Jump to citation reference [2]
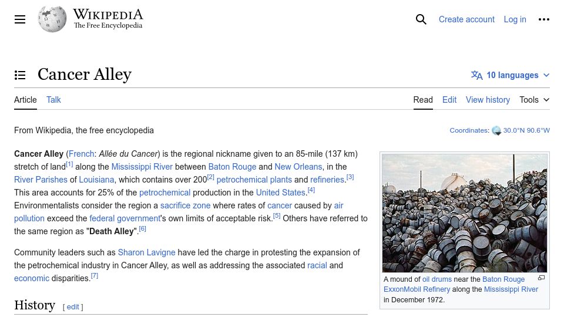 tap(210, 177)
